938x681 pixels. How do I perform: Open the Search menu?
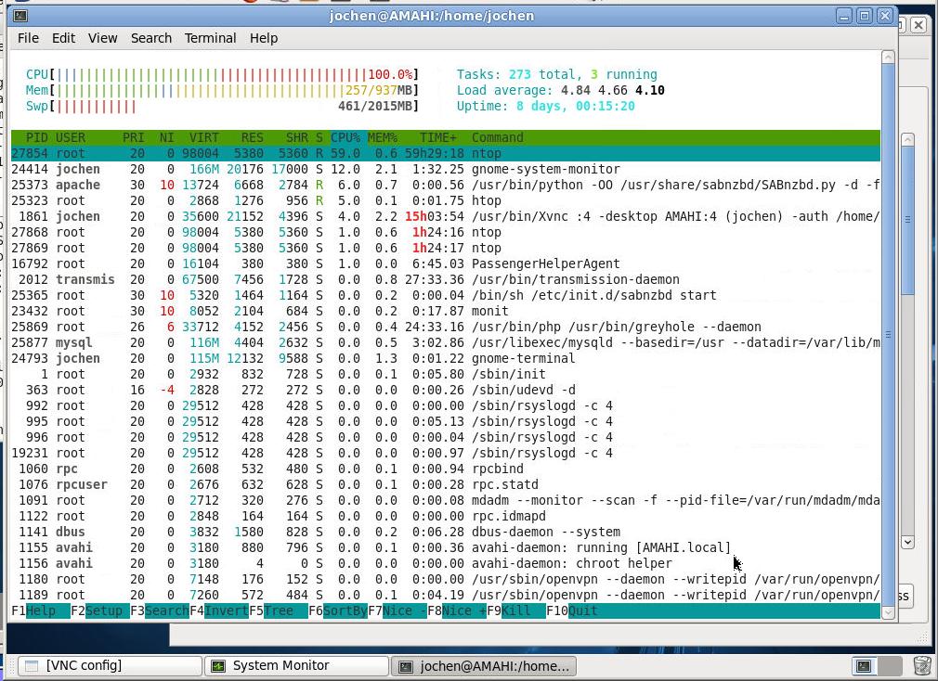tap(151, 38)
